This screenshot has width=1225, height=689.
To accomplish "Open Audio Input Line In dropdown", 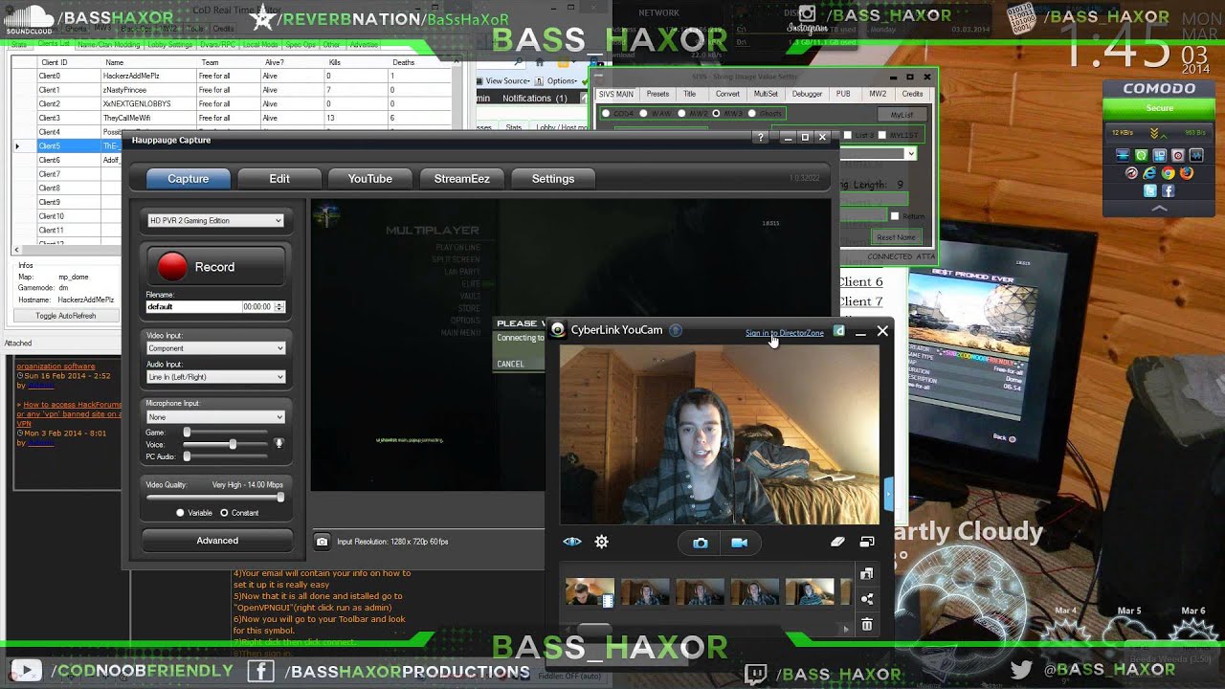I will tap(214, 377).
